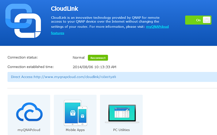Turn off the CloudLink On switch
This screenshot has width=217, height=135.
tap(198, 20)
